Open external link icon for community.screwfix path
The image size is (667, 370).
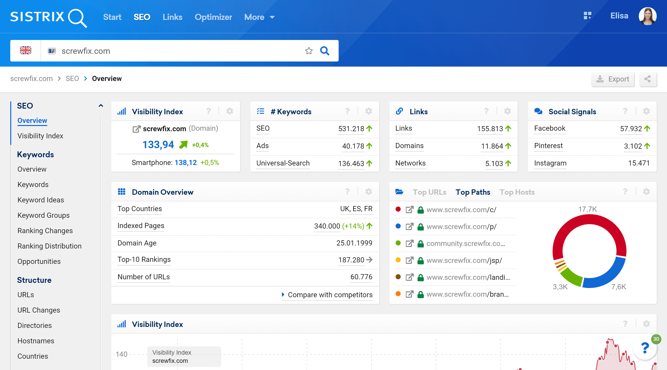[x=409, y=243]
